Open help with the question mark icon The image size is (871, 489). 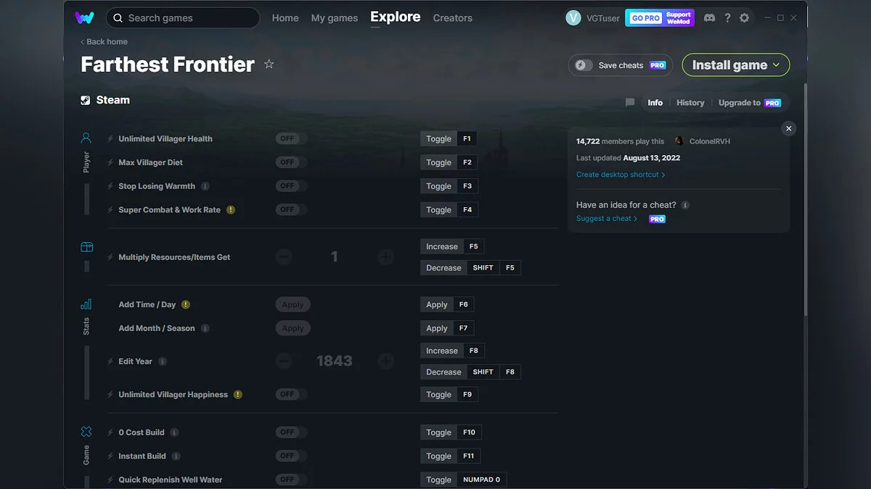pyautogui.click(x=727, y=17)
